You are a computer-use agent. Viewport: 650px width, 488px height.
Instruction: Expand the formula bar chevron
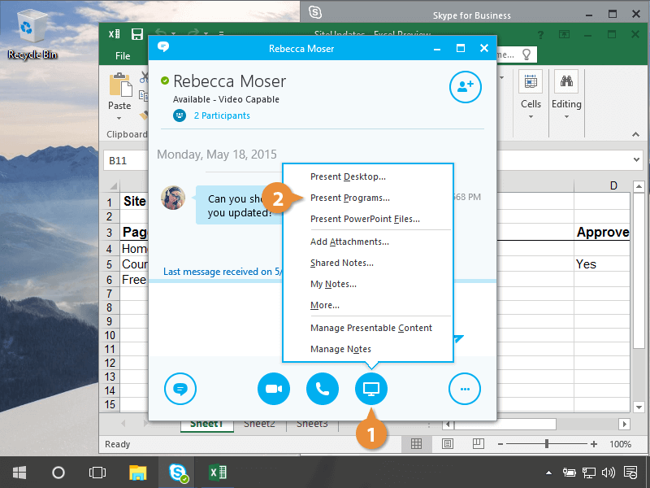point(635,160)
